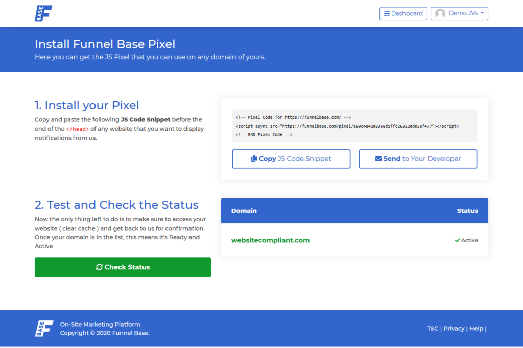Click the bold 'JS Code Snippet' text
This screenshot has width=523, height=348.
146,120
